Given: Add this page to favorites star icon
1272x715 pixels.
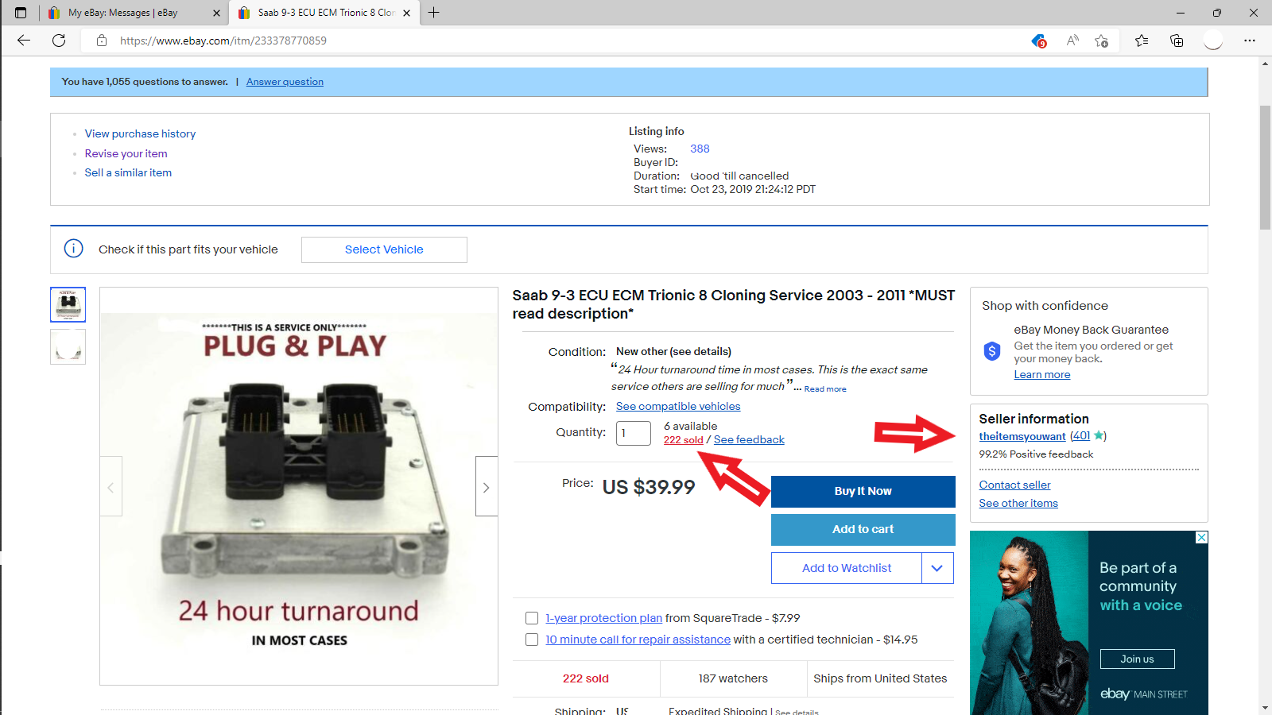Looking at the screenshot, I should 1101,41.
